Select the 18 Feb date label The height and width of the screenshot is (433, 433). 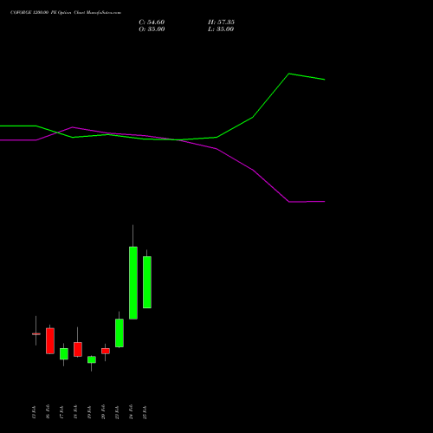[75, 412]
